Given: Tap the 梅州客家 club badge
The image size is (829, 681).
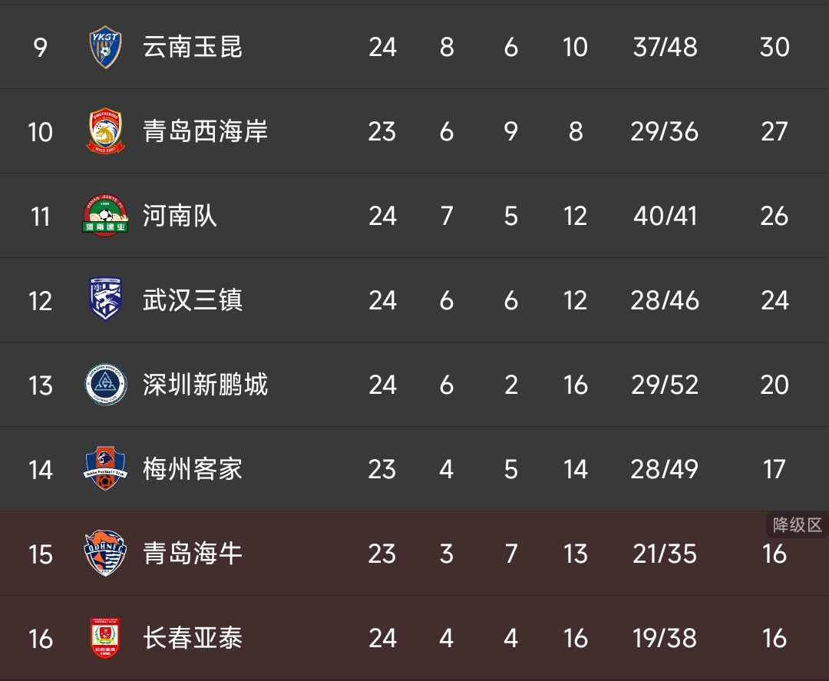Looking at the screenshot, I should [x=105, y=468].
